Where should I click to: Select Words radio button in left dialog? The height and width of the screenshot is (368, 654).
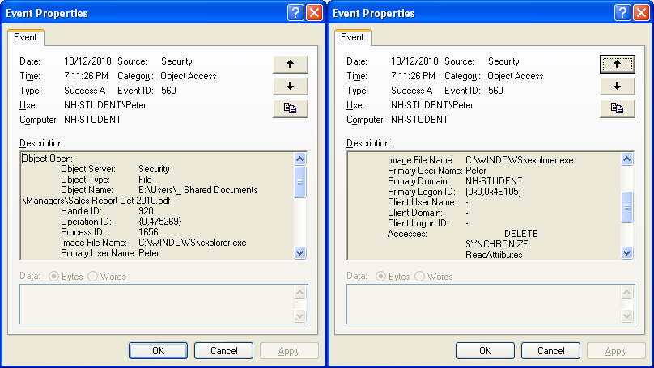93,277
